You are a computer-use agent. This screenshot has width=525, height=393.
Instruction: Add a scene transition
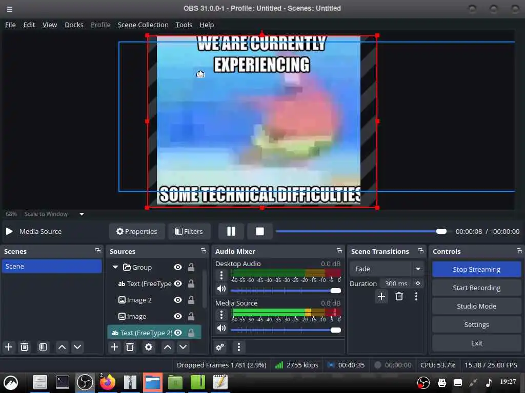pos(381,296)
